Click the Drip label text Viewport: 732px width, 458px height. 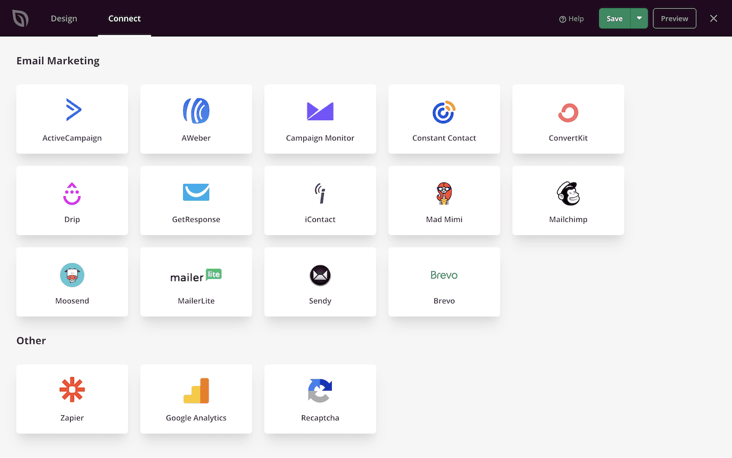point(72,219)
